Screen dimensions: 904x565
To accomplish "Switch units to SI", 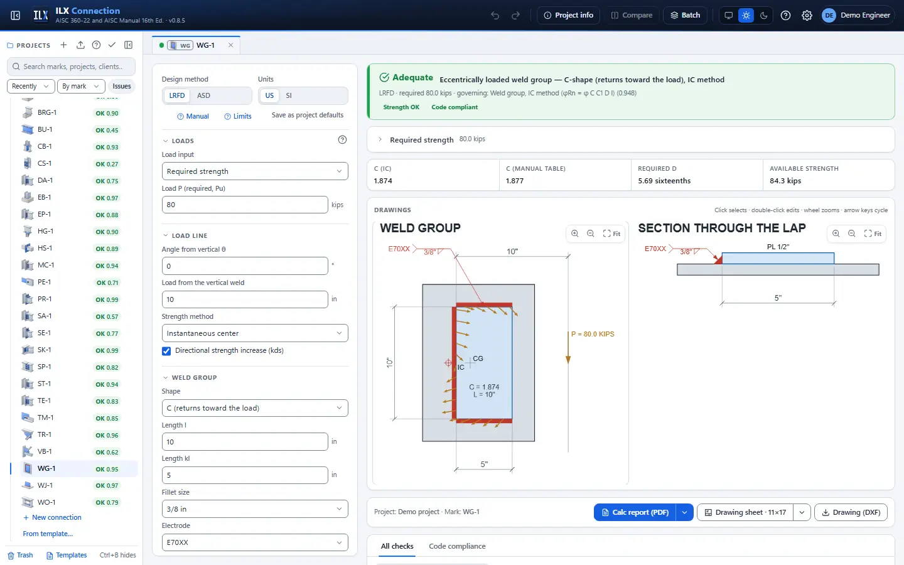I will pyautogui.click(x=289, y=95).
